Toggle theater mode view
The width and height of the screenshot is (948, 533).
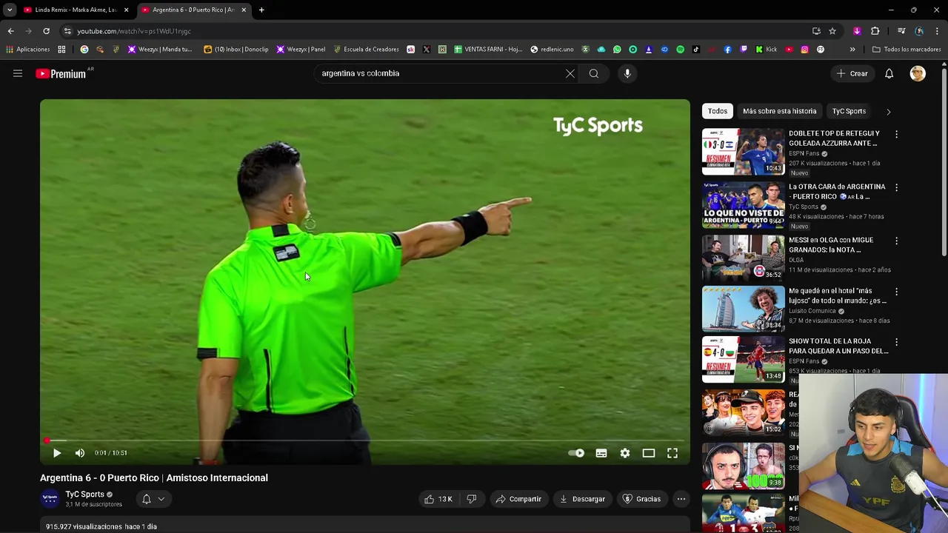[x=649, y=453]
